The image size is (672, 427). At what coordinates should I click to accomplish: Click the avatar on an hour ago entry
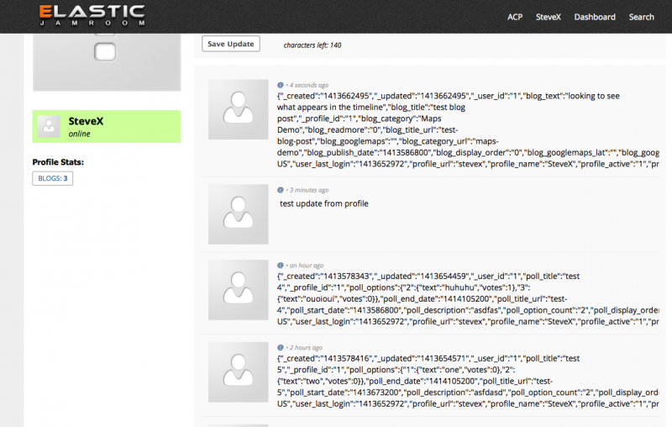coord(238,289)
